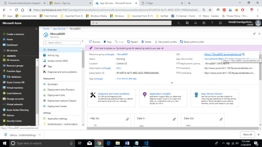Open Visual Studio Code from taskbar
The image size is (262, 147).
point(146,143)
